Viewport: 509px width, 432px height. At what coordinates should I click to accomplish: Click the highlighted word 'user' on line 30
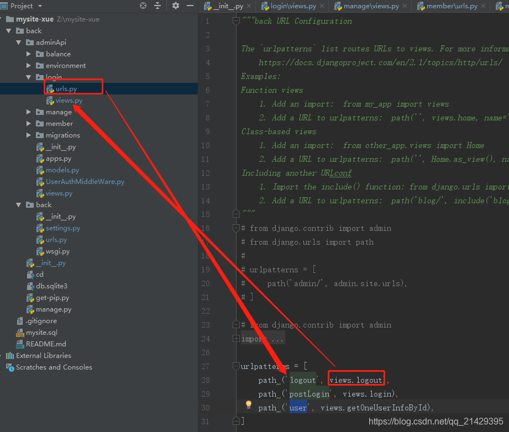tap(298, 406)
